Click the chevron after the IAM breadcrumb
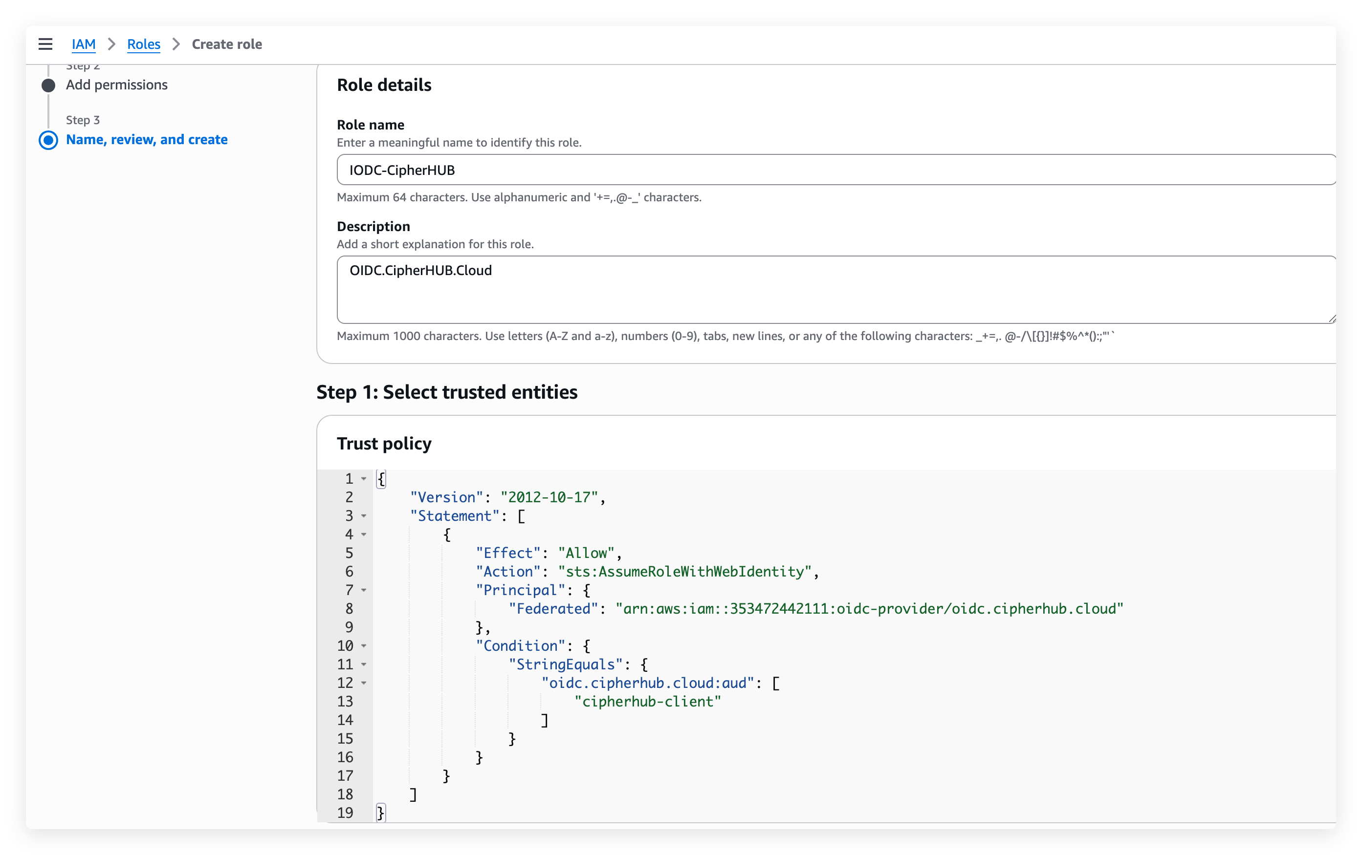Image resolution: width=1362 pixels, height=855 pixels. coord(111,44)
